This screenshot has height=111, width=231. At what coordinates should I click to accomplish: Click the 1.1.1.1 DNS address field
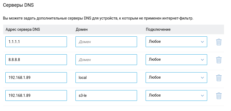(36, 42)
